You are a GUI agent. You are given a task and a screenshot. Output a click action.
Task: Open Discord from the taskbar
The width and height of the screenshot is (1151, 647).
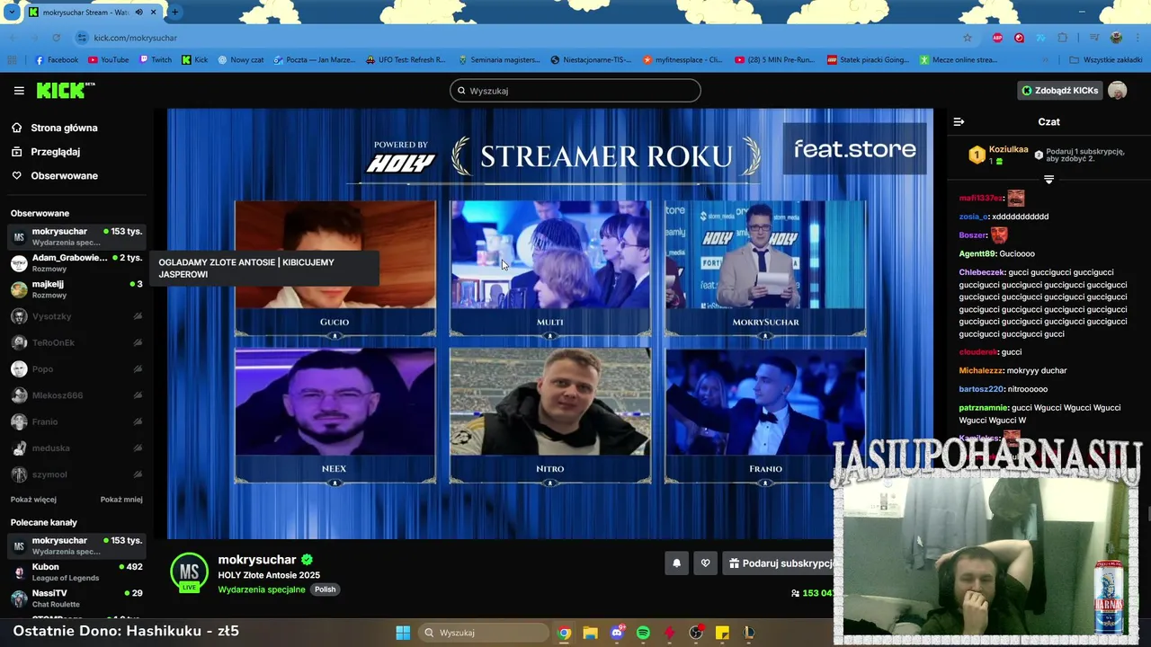(x=617, y=633)
